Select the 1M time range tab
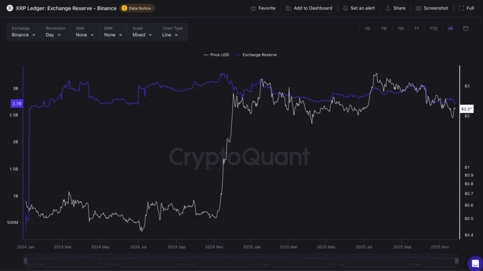 click(400, 28)
